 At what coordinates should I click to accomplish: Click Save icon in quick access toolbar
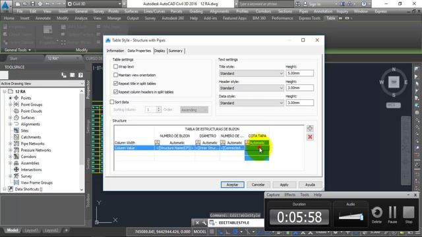pos(32,4)
